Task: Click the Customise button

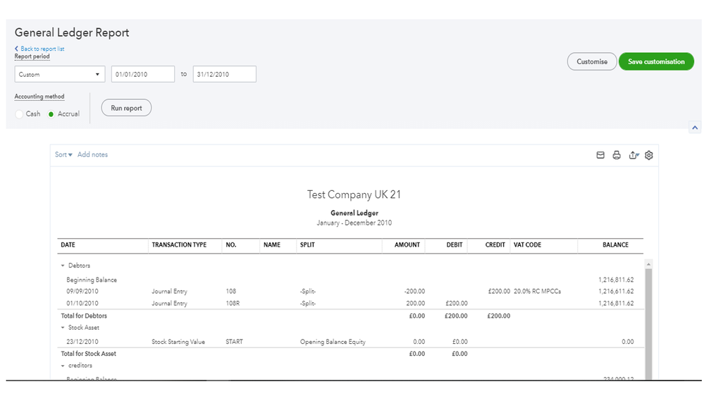Action: coord(591,62)
